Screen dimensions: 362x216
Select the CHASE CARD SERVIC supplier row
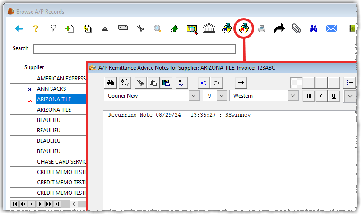click(48, 162)
